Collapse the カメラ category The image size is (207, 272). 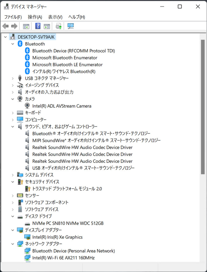tap(13, 99)
